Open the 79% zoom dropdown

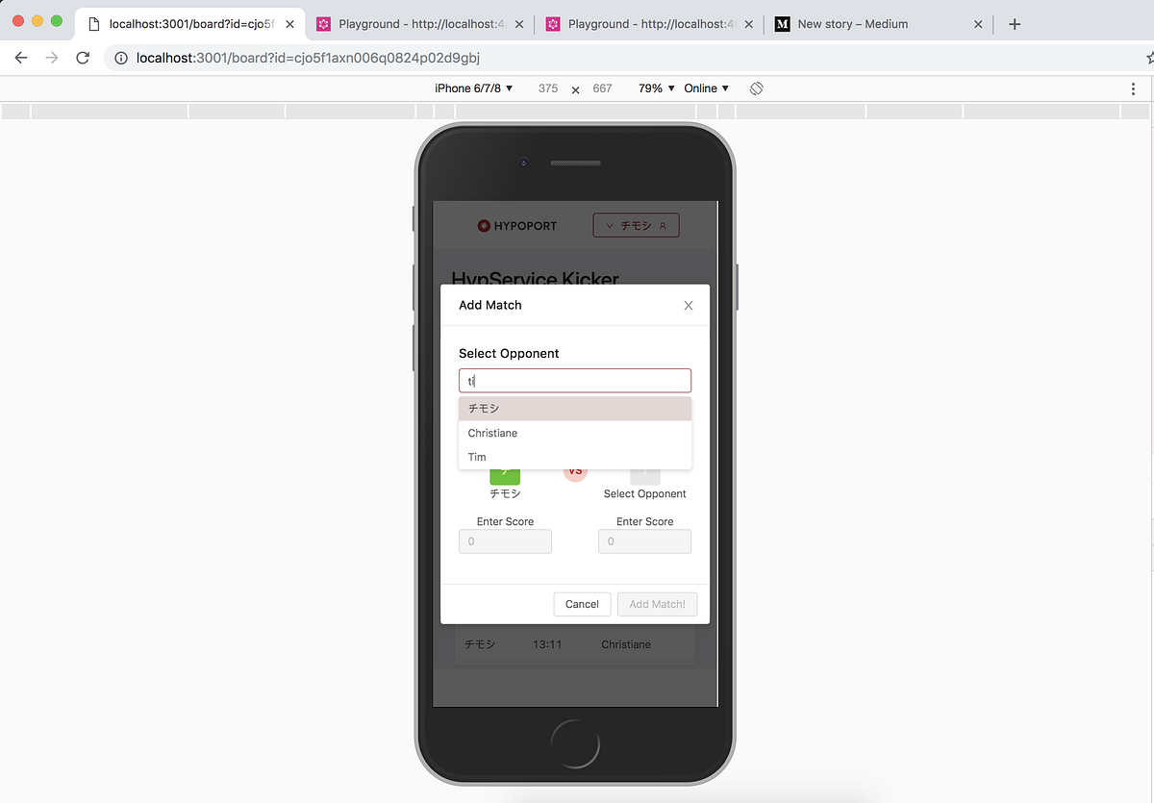[655, 88]
